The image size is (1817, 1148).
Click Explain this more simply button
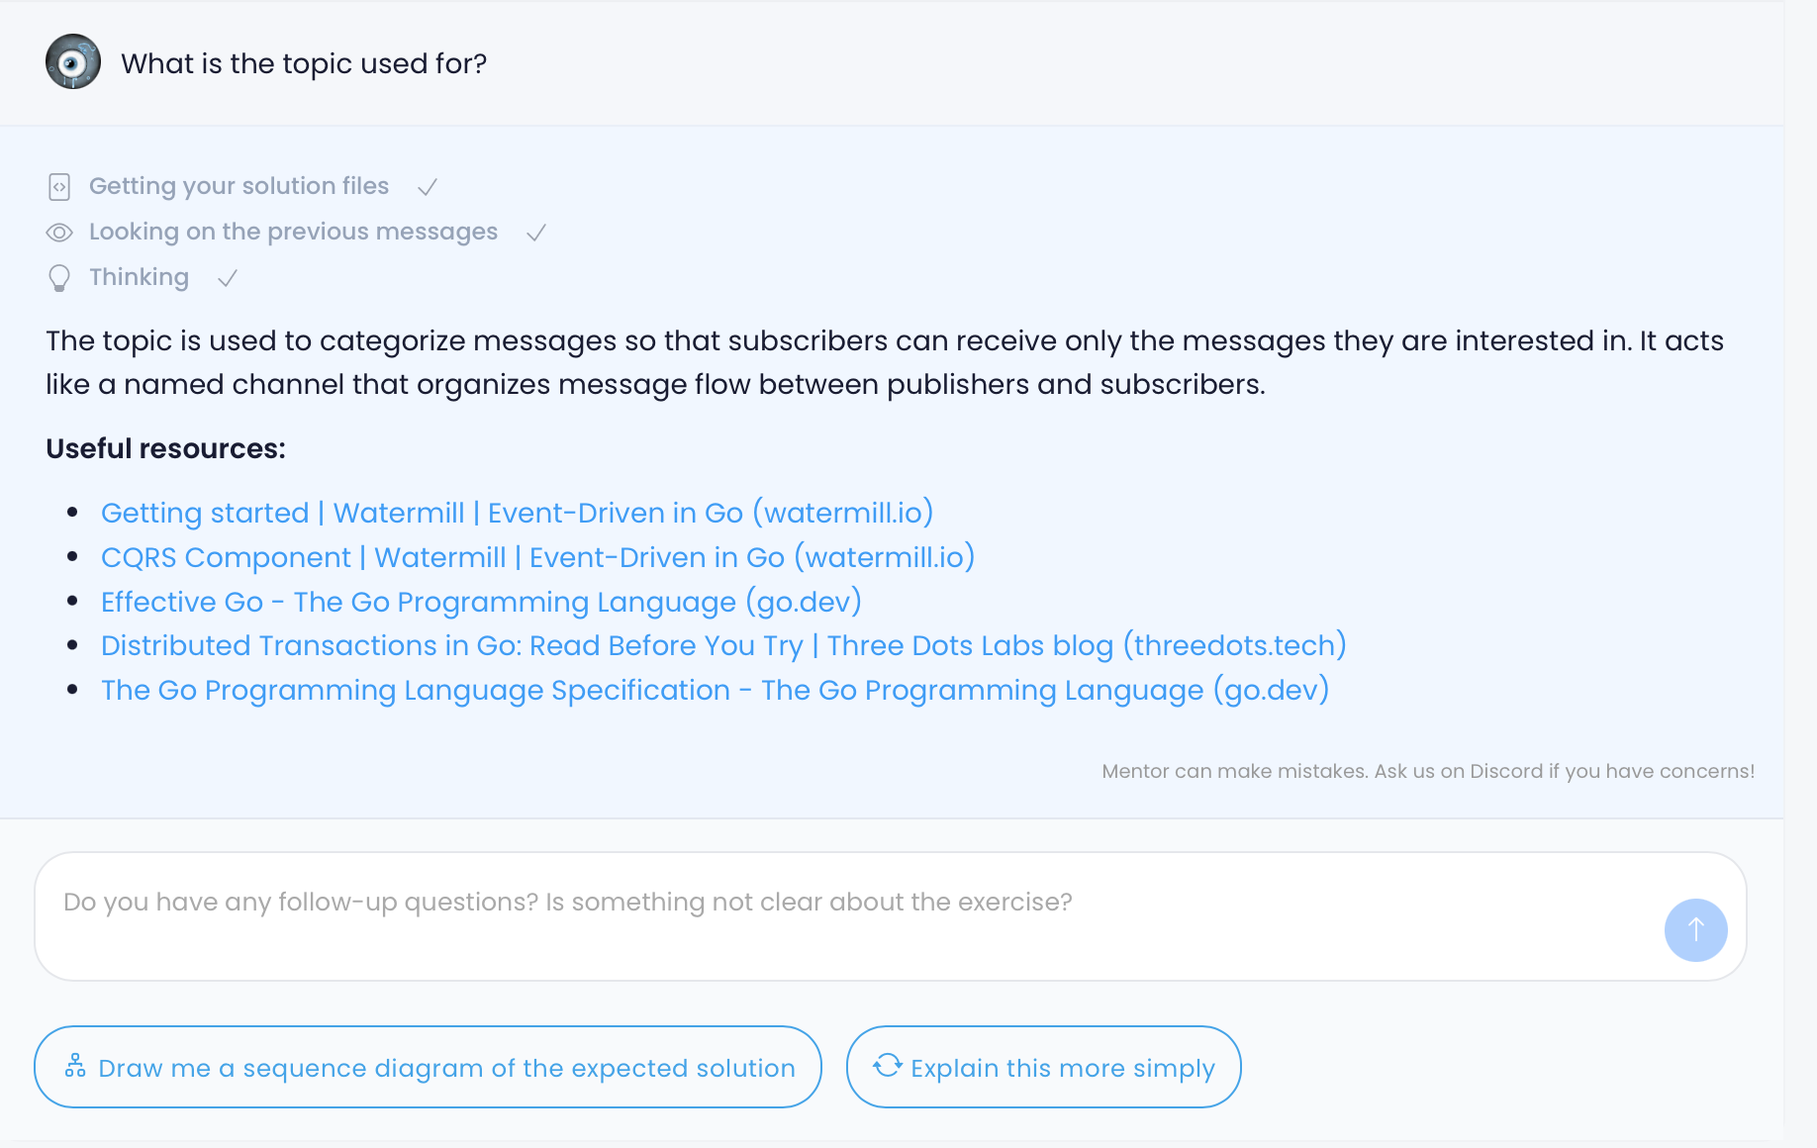1043,1067
